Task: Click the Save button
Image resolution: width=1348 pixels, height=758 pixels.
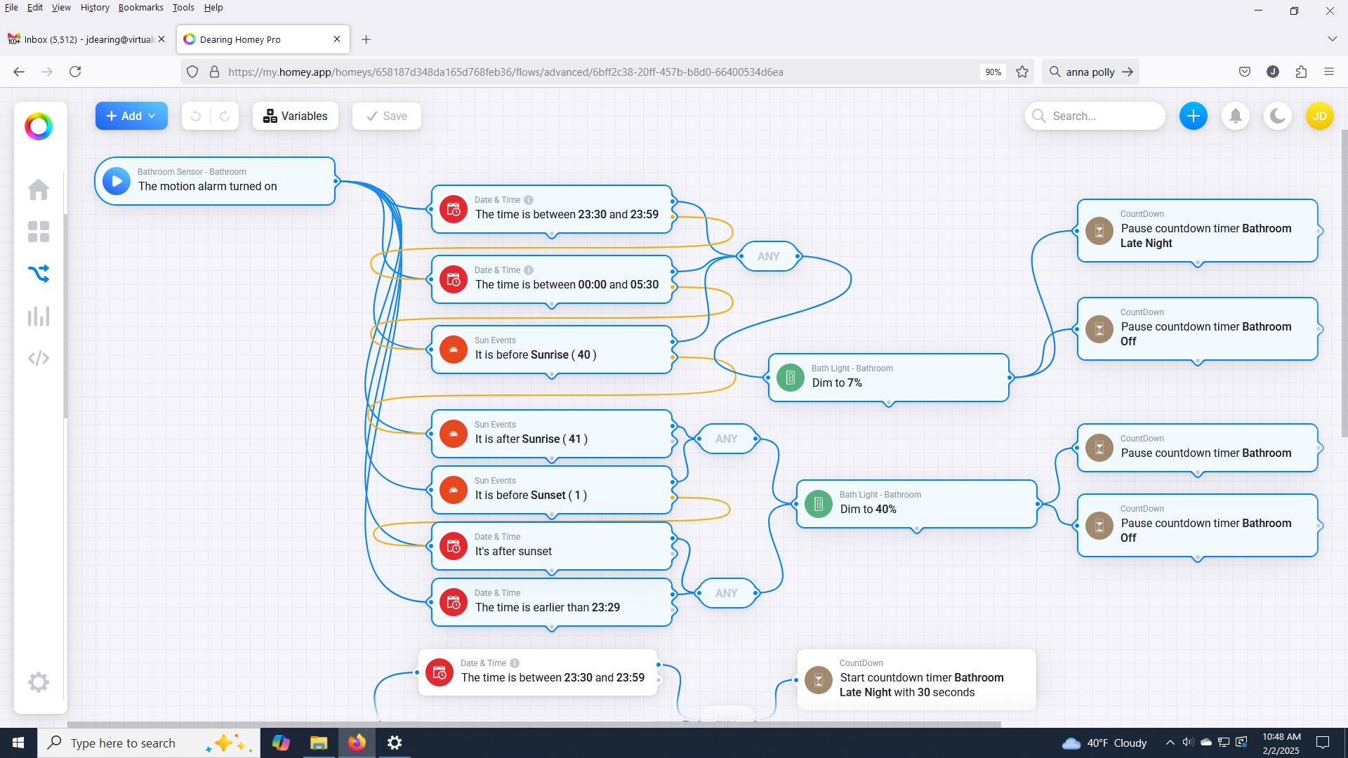Action: 386,116
